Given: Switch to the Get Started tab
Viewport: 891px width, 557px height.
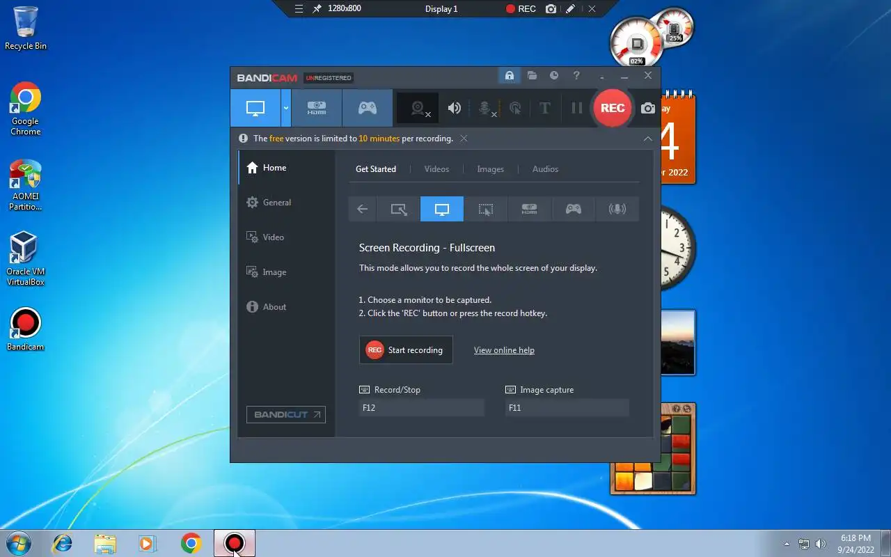Looking at the screenshot, I should (x=376, y=169).
